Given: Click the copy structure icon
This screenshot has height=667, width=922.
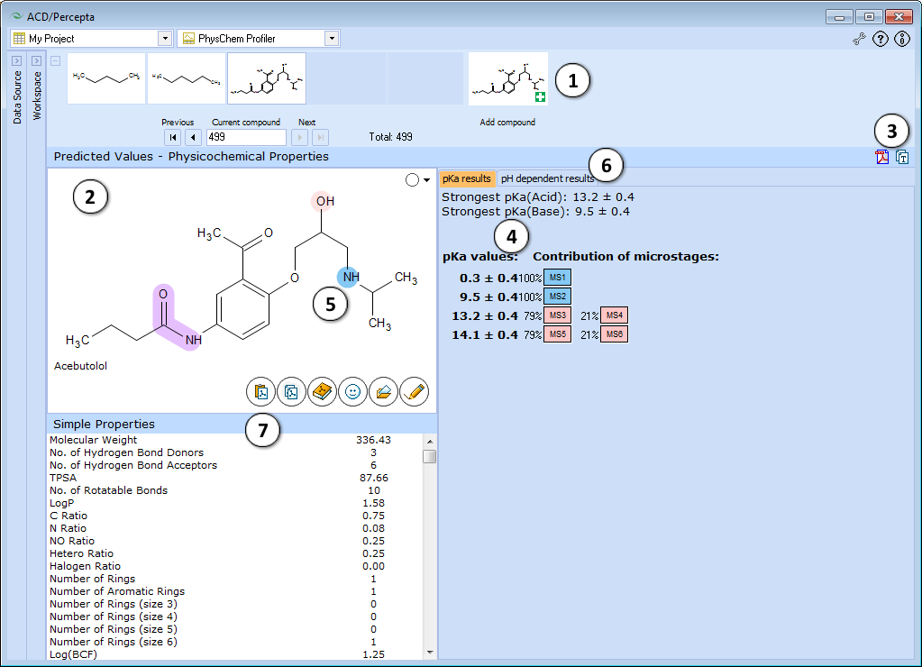Looking at the screenshot, I should click(x=292, y=392).
